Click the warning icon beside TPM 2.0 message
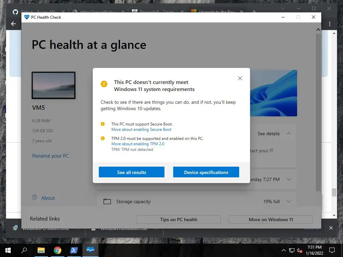Viewport: 343px width, 257px height. pyautogui.click(x=102, y=138)
